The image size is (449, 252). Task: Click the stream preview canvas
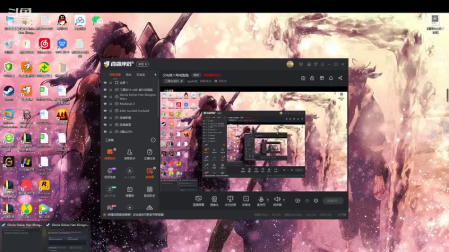[254, 140]
